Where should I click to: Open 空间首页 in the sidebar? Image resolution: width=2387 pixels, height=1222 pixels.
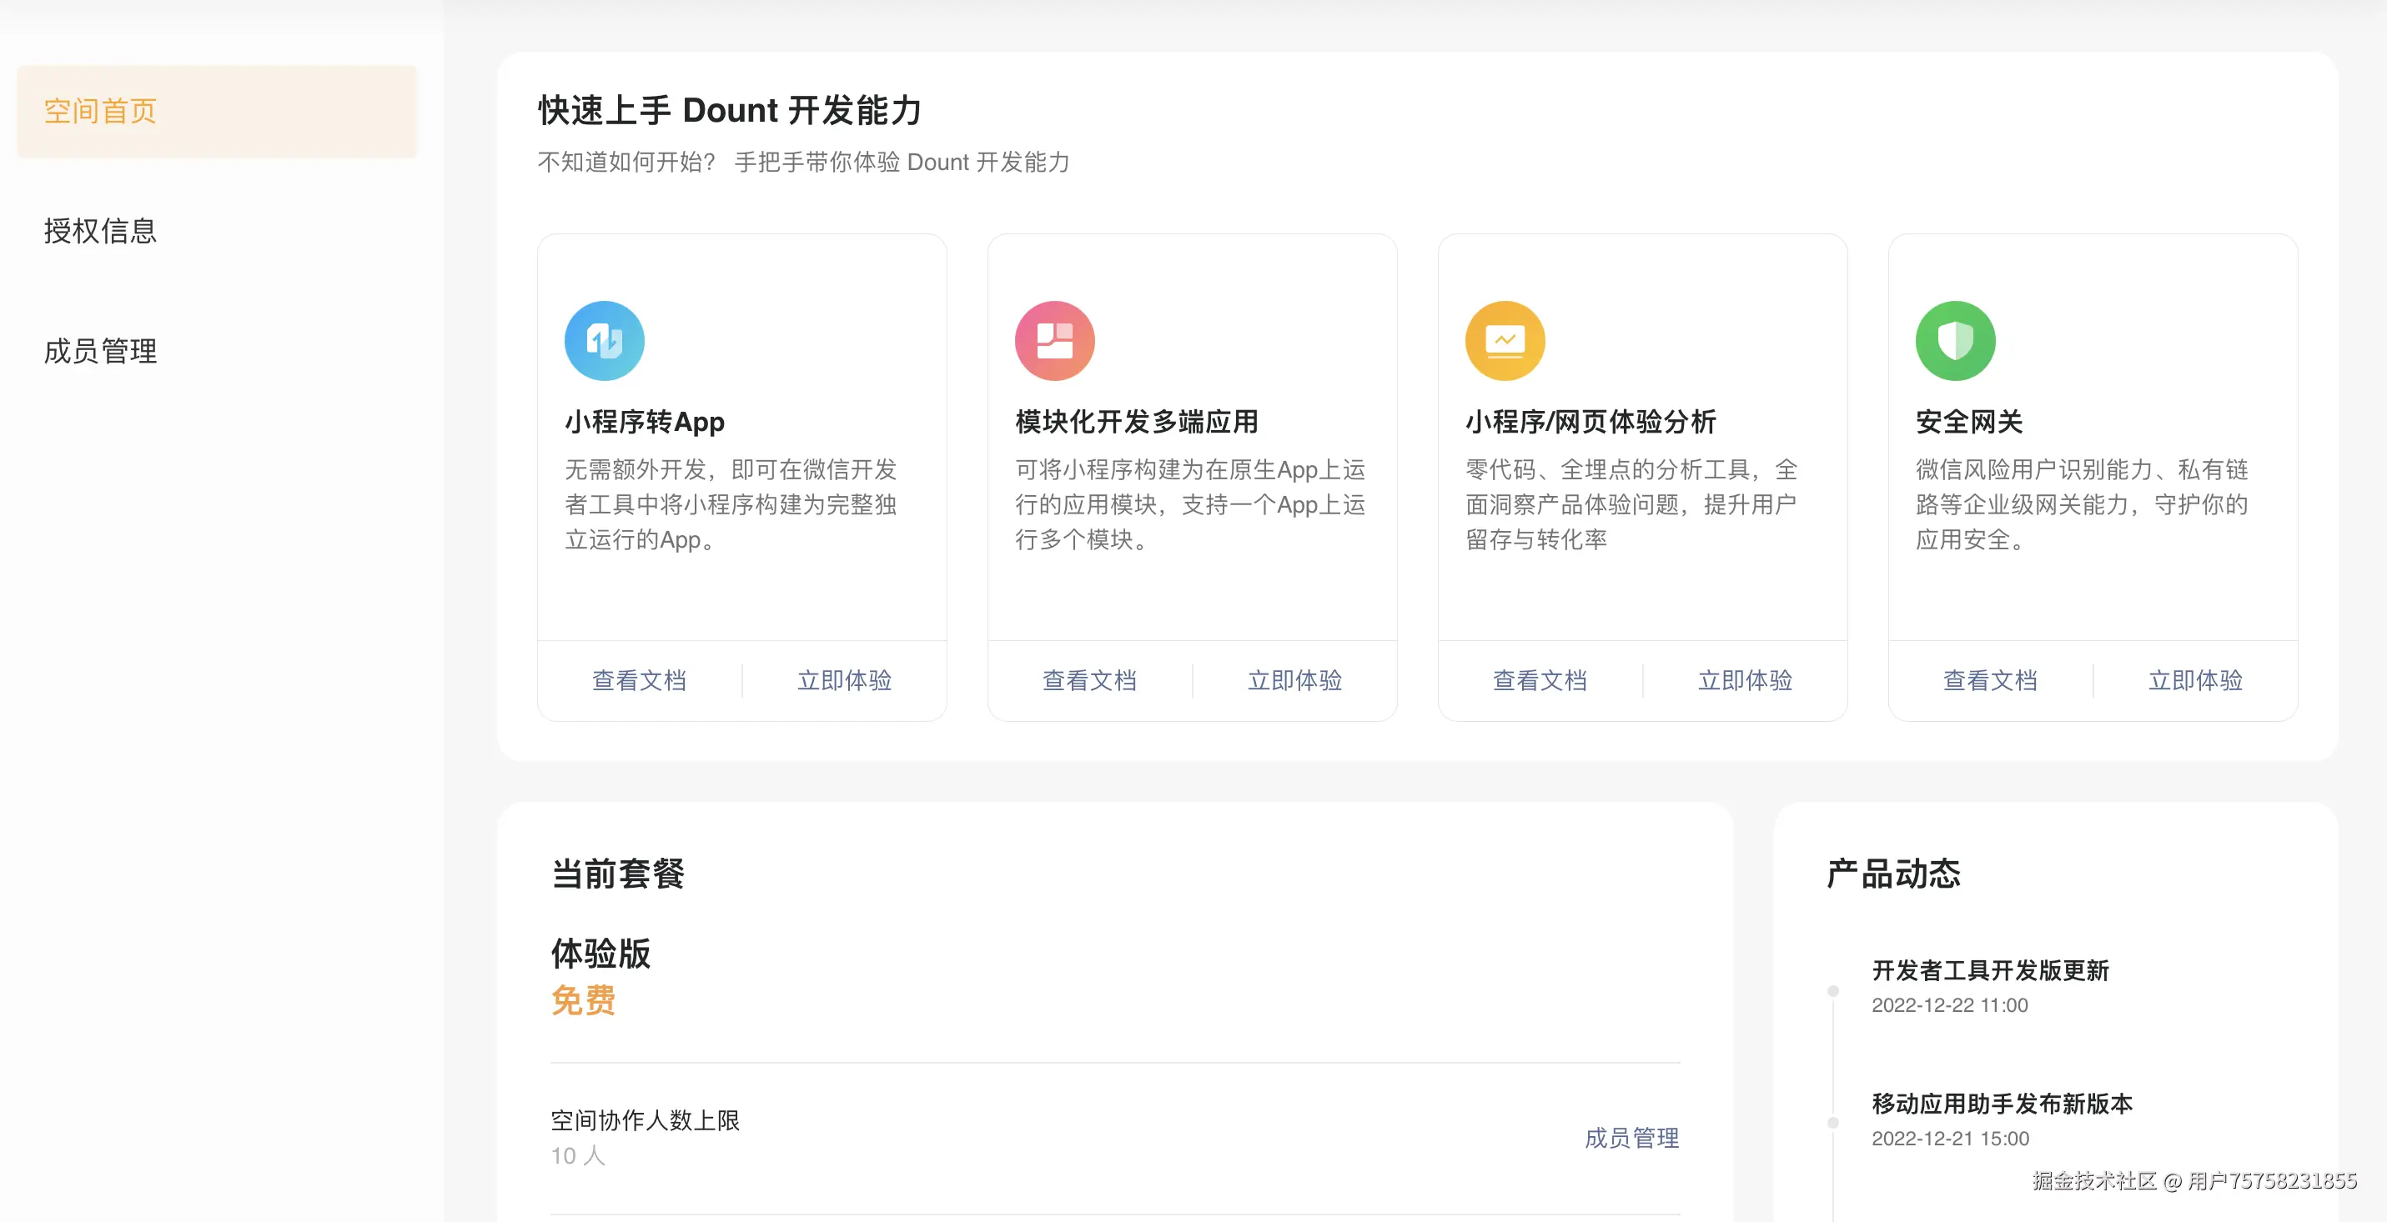tap(100, 111)
